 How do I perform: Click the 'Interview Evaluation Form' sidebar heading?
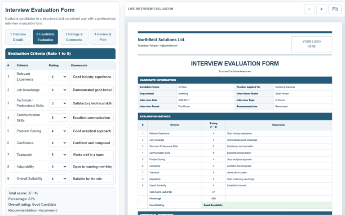[40, 10]
